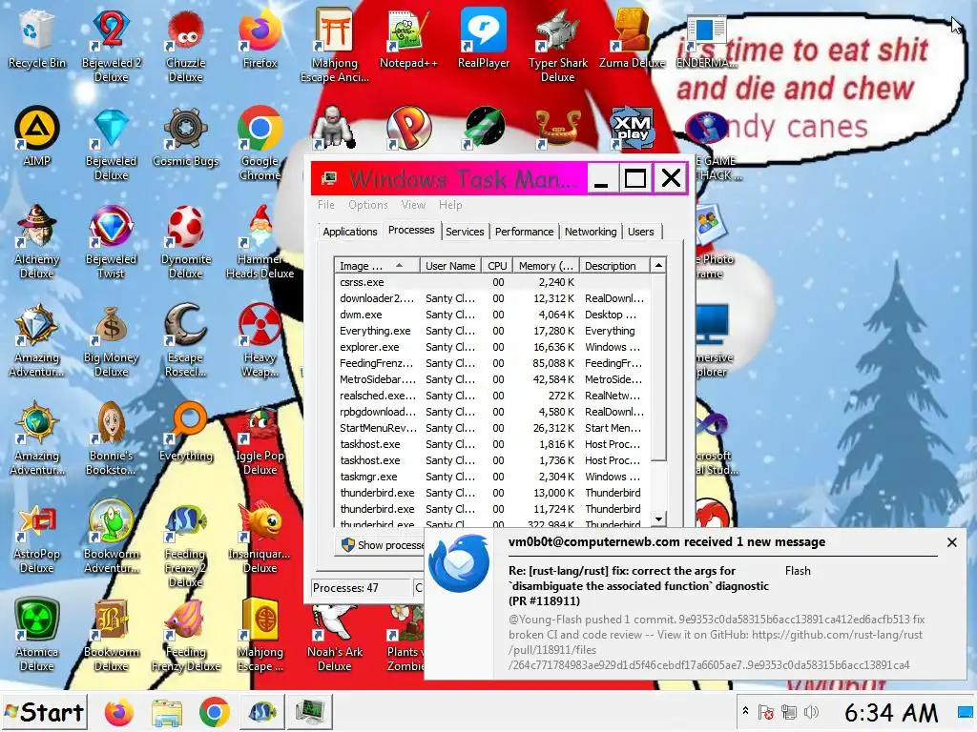Open the volume speaker tray icon

coord(811,712)
